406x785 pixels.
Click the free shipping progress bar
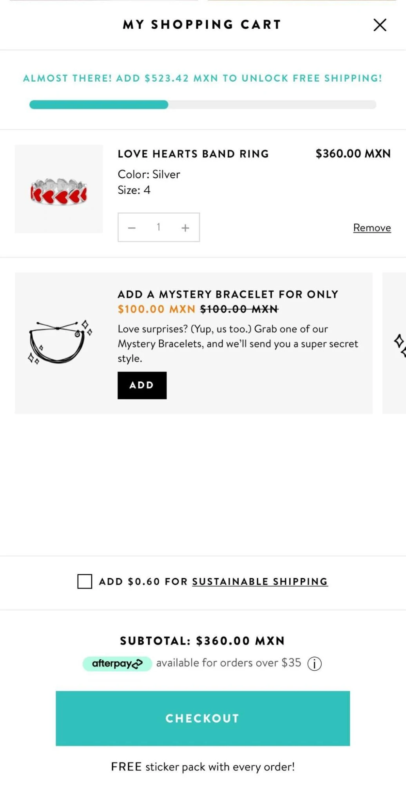203,104
